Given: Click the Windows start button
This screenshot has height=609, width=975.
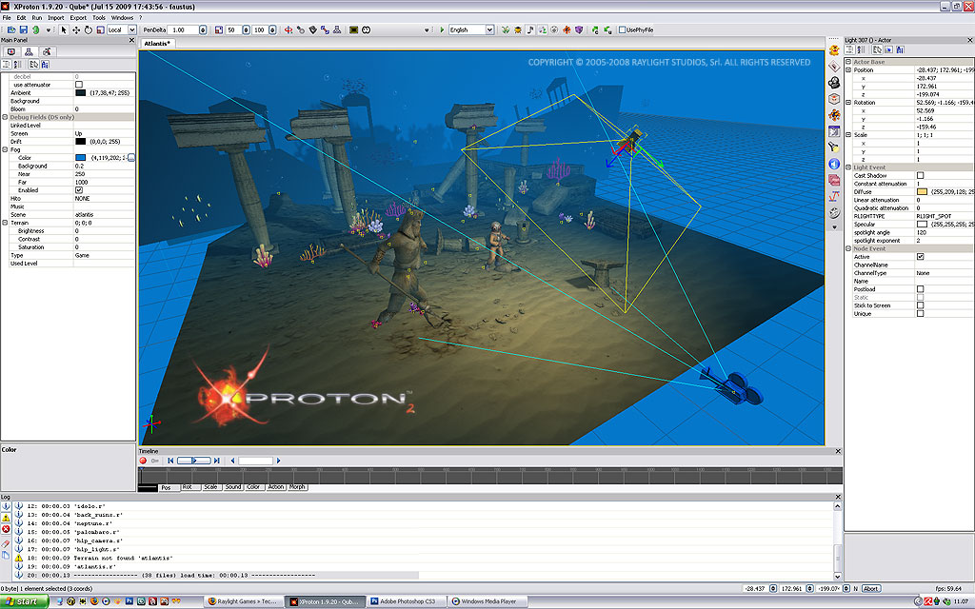Looking at the screenshot, I should (24, 601).
